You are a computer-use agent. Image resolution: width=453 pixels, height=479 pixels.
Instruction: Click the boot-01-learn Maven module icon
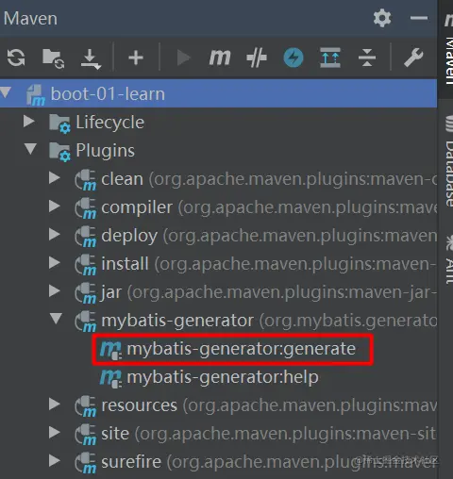tap(35, 94)
